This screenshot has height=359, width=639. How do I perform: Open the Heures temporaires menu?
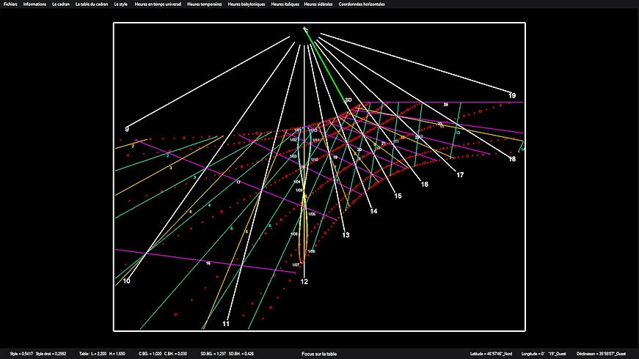point(205,4)
